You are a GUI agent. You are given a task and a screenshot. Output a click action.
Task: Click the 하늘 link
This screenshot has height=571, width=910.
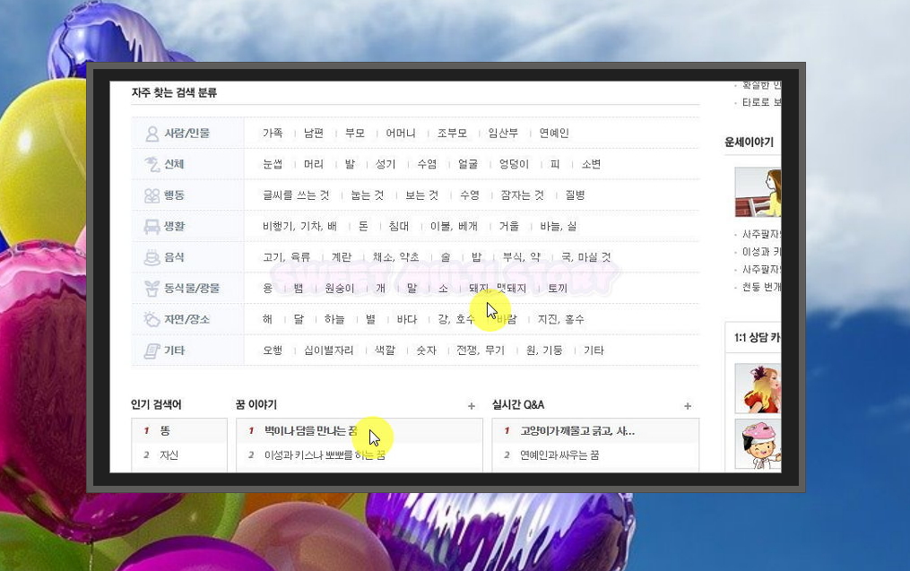pyautogui.click(x=334, y=319)
